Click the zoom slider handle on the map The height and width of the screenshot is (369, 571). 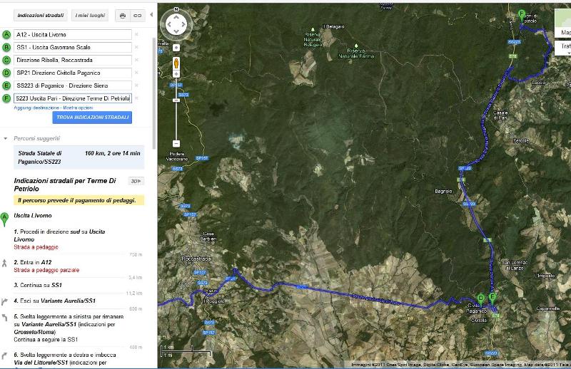tap(176, 100)
